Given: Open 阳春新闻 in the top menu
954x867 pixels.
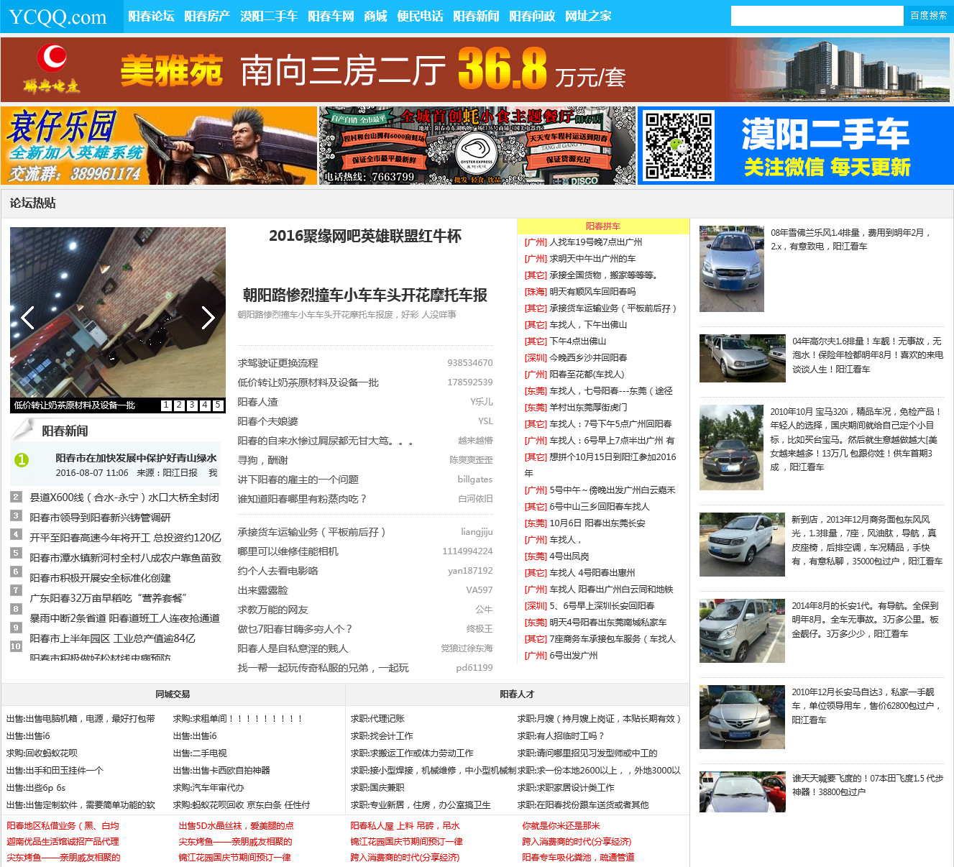Looking at the screenshot, I should (x=476, y=16).
